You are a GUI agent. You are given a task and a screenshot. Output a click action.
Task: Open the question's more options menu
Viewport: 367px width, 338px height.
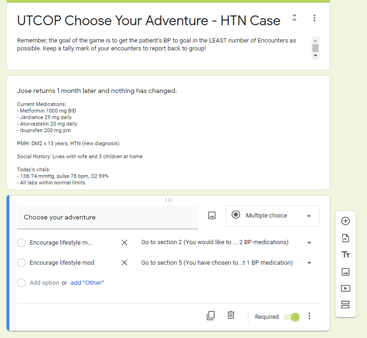309,316
